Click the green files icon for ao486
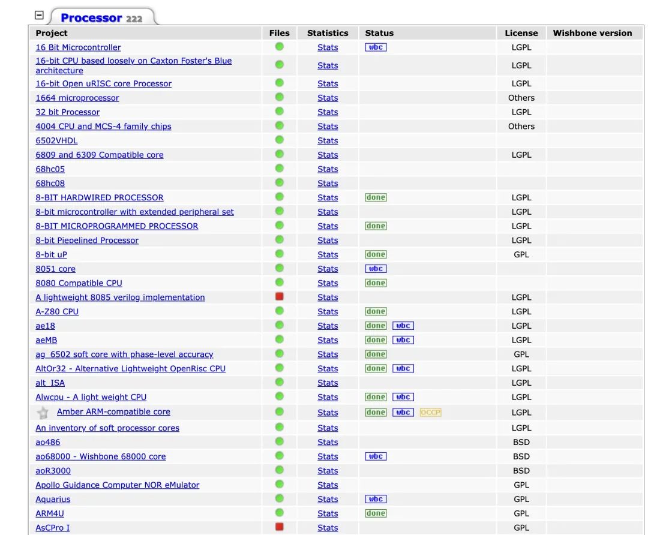The height and width of the screenshot is (535, 648). 280,441
